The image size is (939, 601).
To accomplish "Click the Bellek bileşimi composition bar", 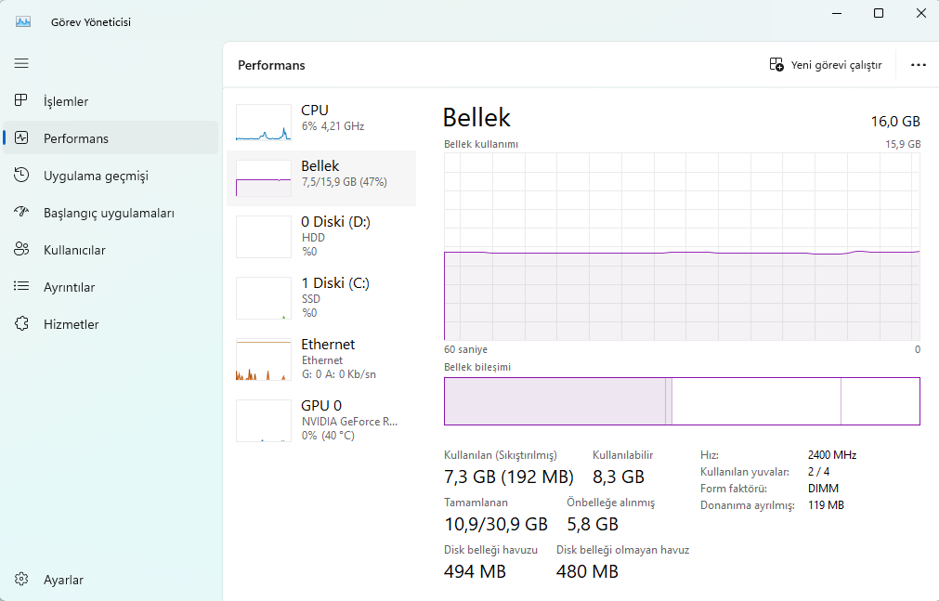I will click(682, 401).
